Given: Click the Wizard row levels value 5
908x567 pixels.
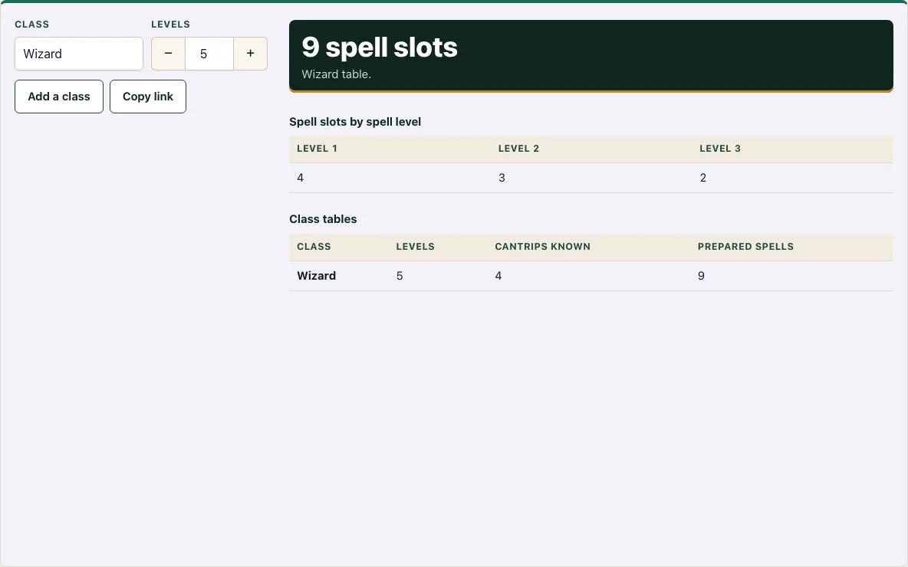Looking at the screenshot, I should click(x=400, y=276).
